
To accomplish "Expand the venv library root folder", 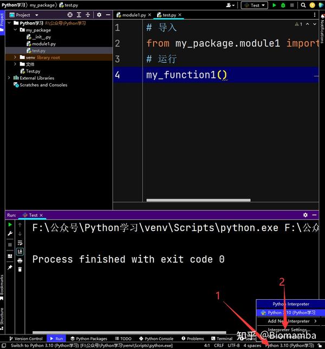I will (x=15, y=57).
